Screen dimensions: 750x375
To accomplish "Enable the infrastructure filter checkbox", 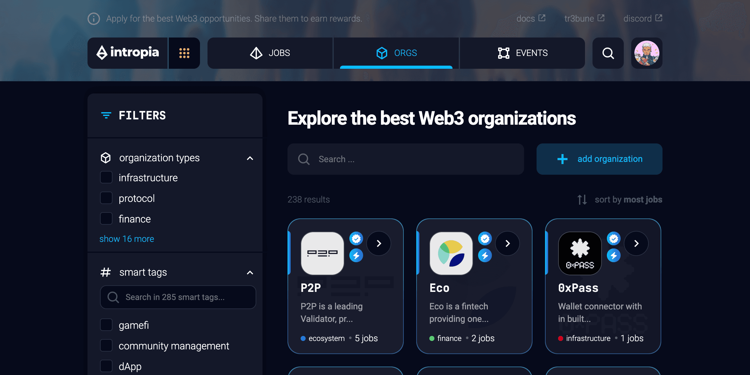I will [106, 177].
